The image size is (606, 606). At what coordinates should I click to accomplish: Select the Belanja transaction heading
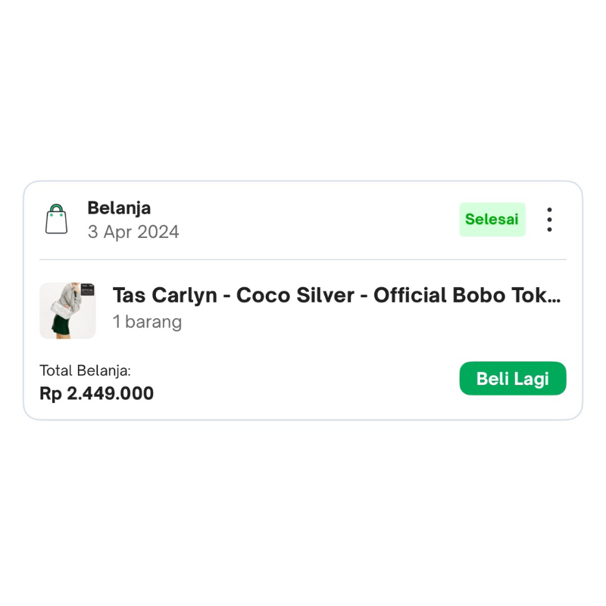pos(119,208)
